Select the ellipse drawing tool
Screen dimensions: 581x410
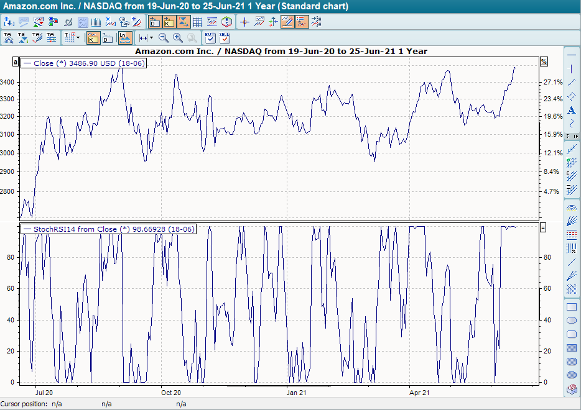571,320
